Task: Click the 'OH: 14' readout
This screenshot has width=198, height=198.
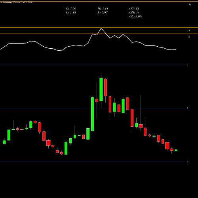Action: (134, 13)
